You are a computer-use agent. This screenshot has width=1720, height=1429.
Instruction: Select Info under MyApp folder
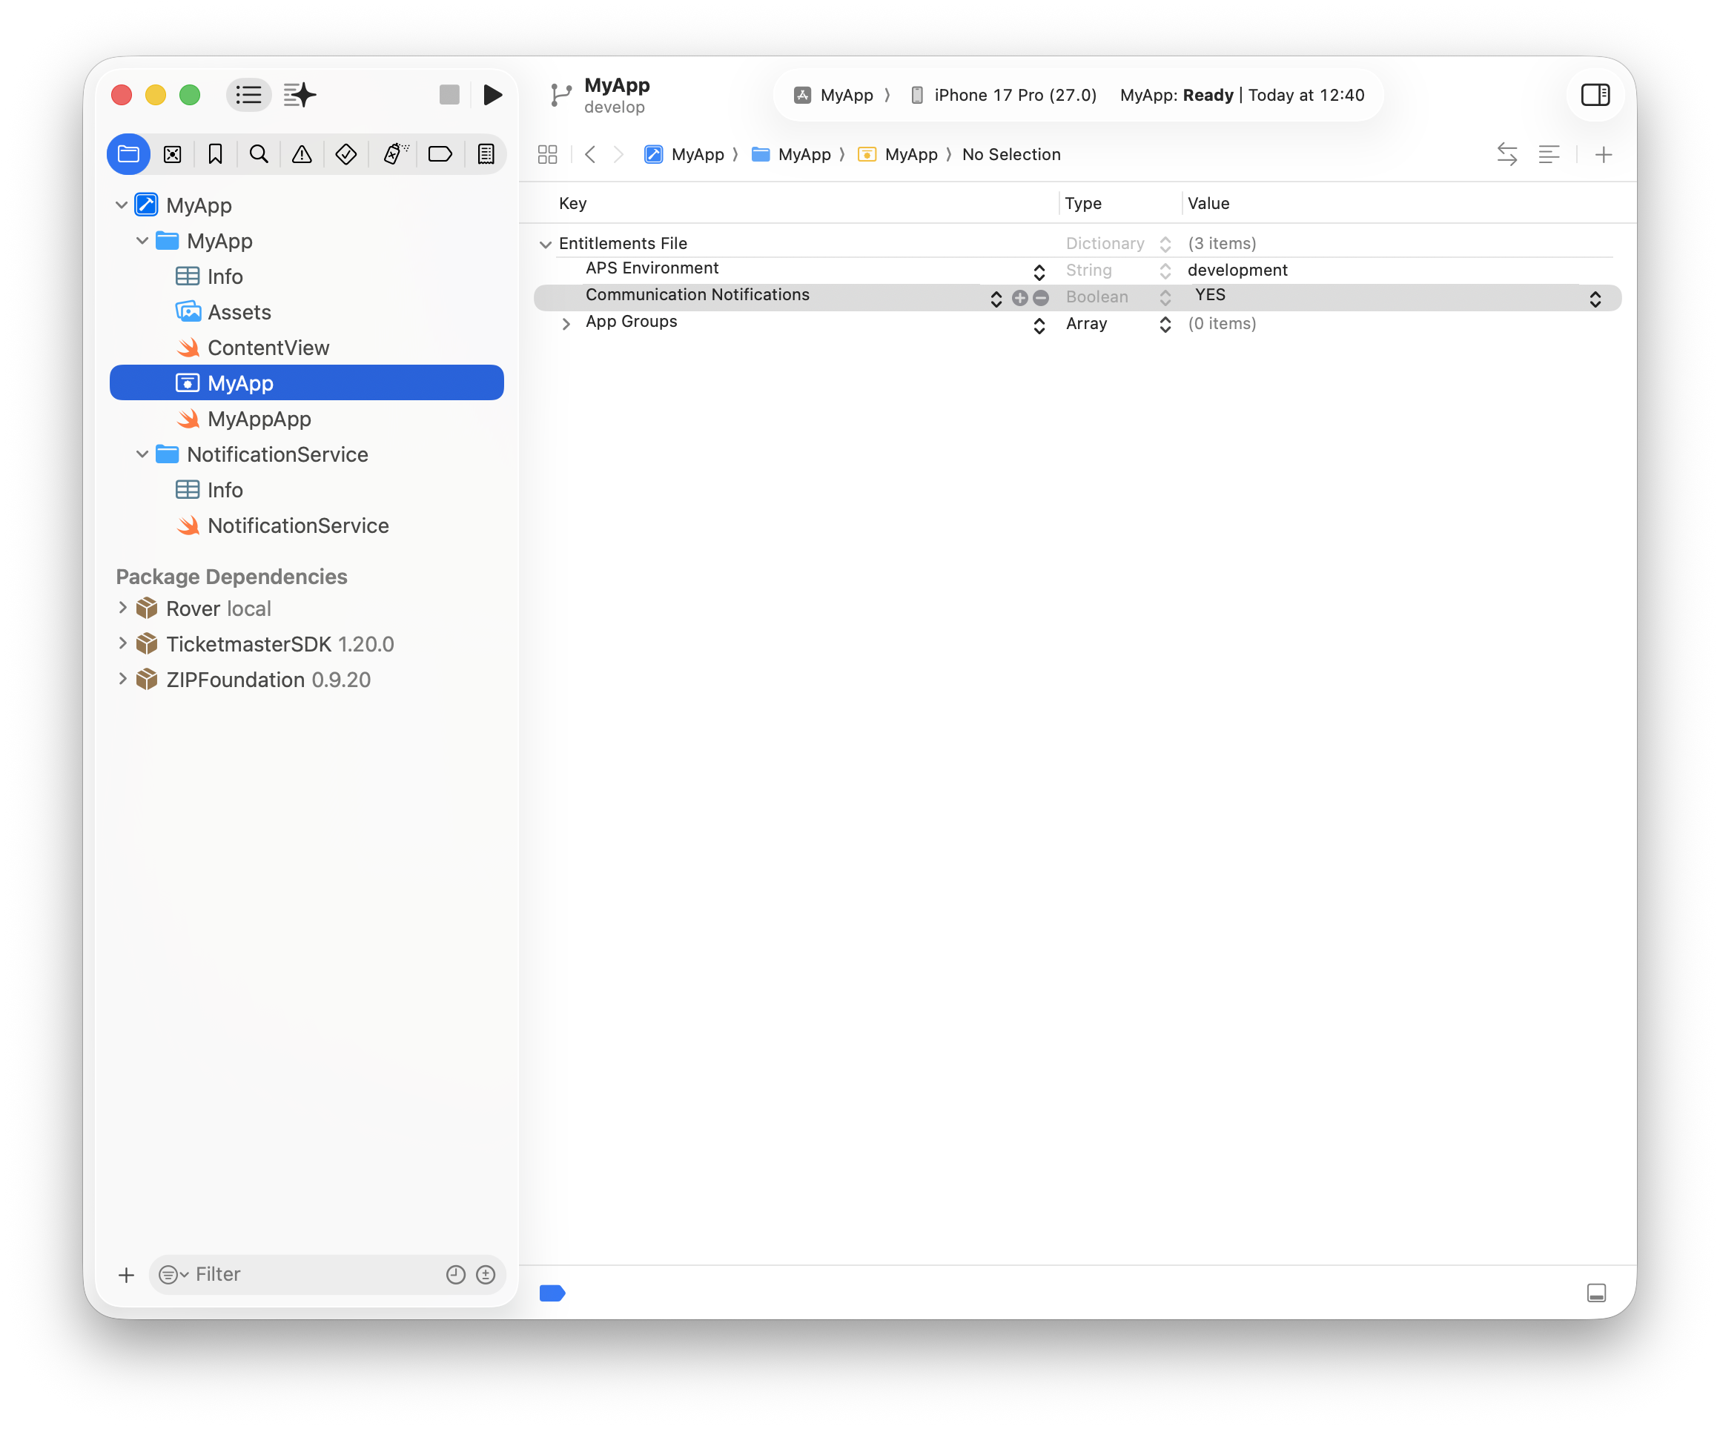tap(306, 276)
